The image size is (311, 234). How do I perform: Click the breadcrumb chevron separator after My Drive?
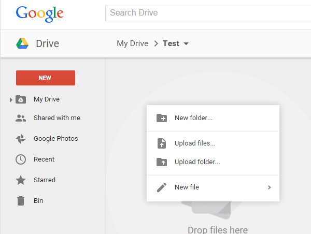[156, 43]
